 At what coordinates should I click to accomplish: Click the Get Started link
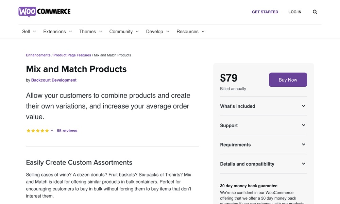click(265, 12)
